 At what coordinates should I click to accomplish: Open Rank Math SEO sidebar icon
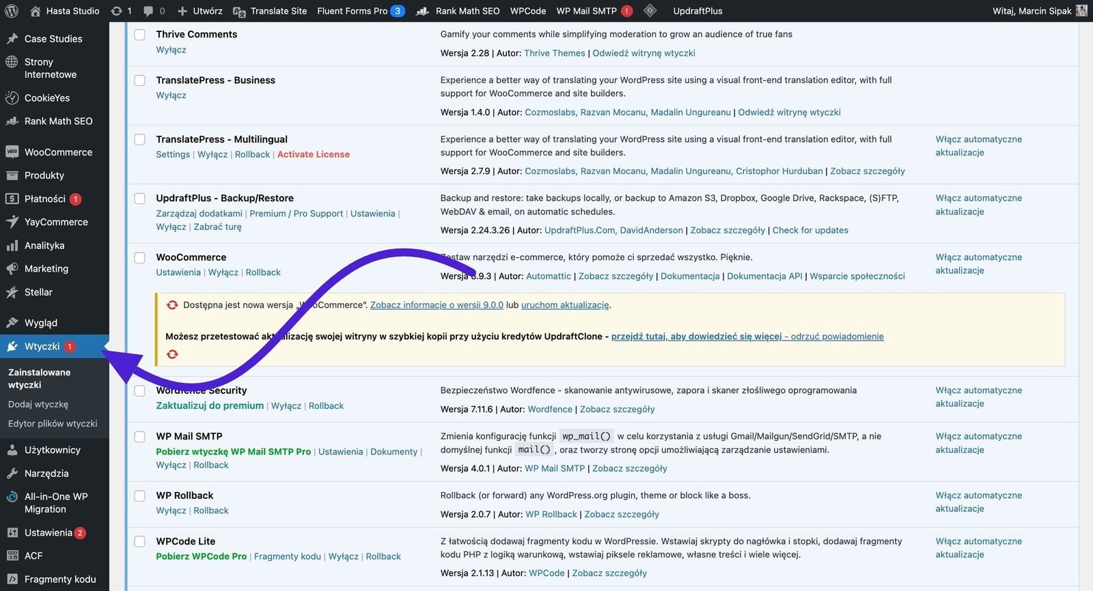tap(12, 121)
